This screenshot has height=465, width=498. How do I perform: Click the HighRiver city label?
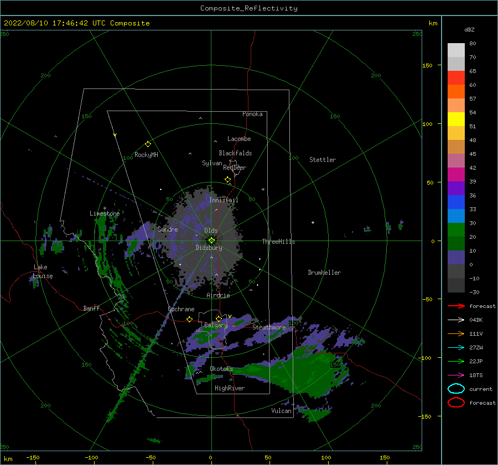tap(230, 388)
